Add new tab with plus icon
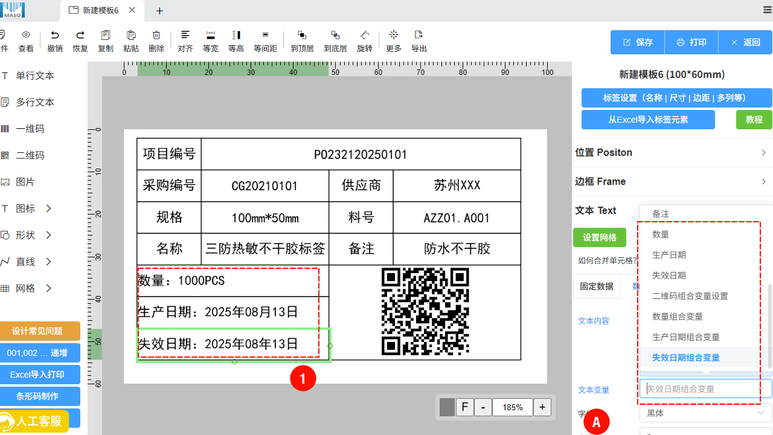773x435 pixels. tap(159, 11)
